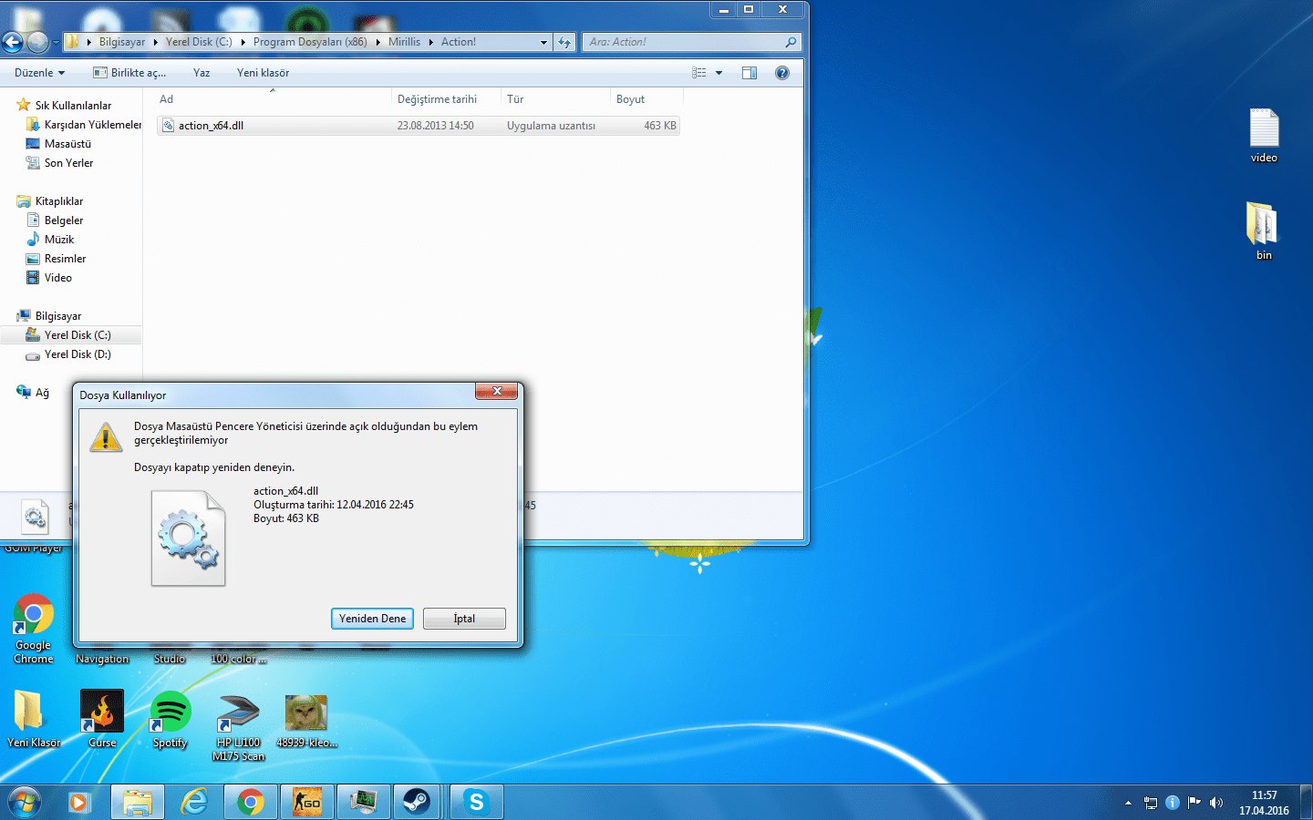Open the taskbar clock showing 11:57

pos(1264,803)
